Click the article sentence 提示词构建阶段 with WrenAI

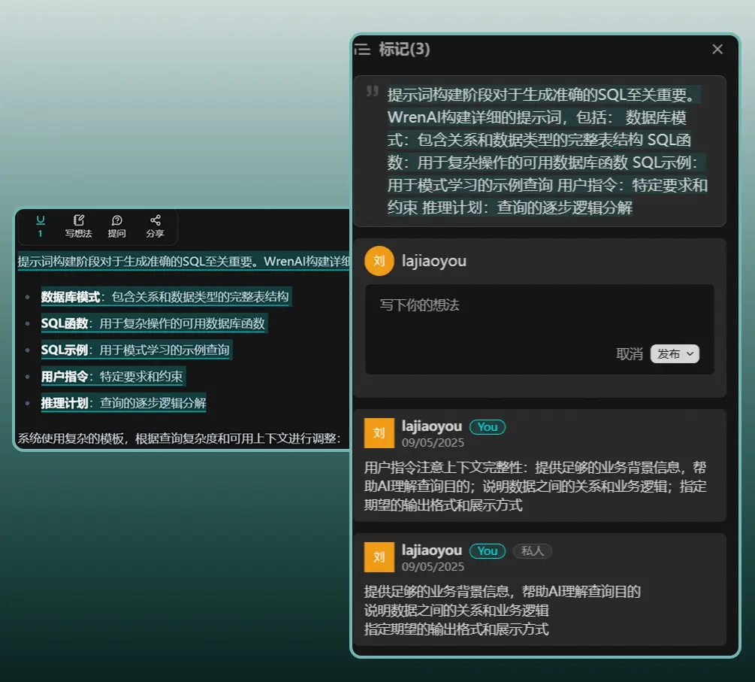tap(183, 261)
